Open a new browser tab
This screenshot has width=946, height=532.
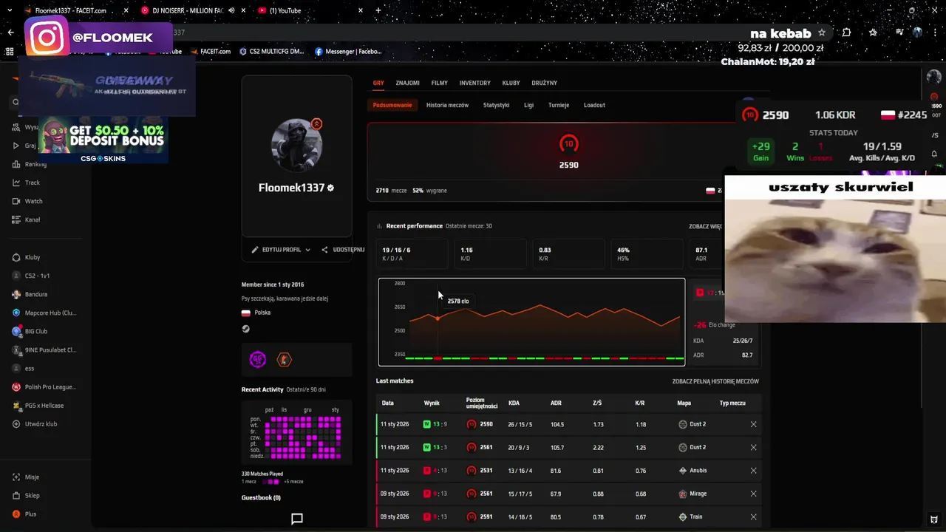378,10
